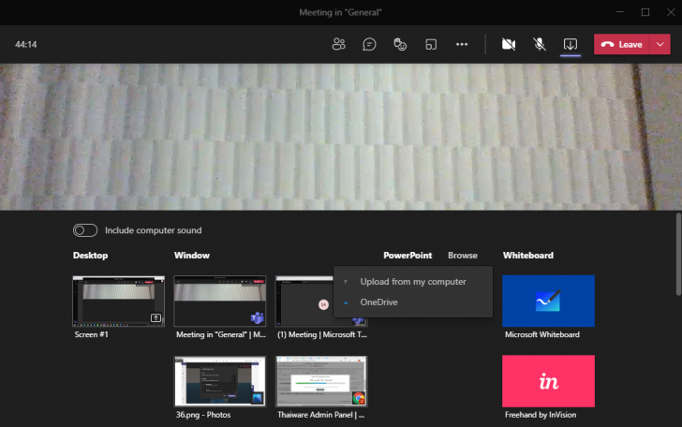The width and height of the screenshot is (682, 427).
Task: Launch Freehand by InVision tile
Action: pos(548,381)
